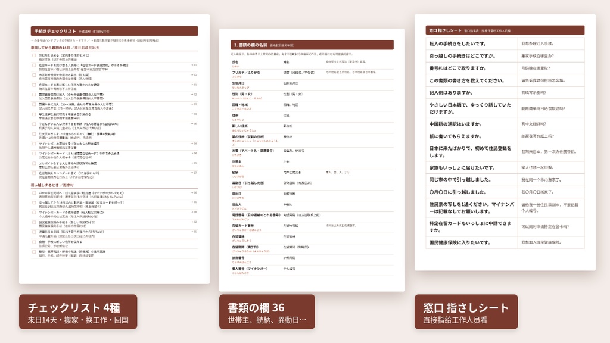
Task: Click the 窓口 指さしシート label button
Action: [466, 312]
